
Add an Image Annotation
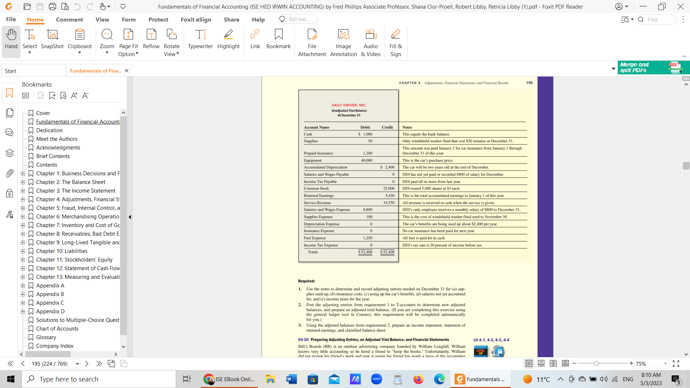(x=343, y=41)
